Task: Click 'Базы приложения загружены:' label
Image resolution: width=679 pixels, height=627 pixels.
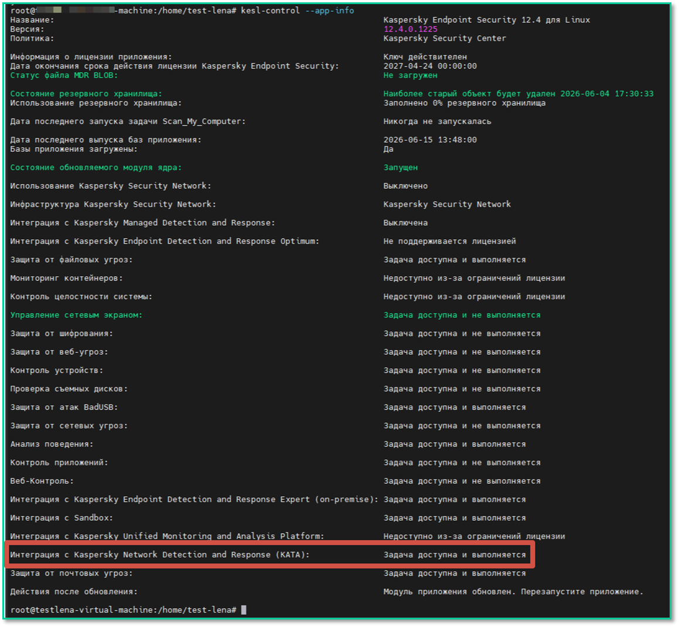Action: point(74,149)
